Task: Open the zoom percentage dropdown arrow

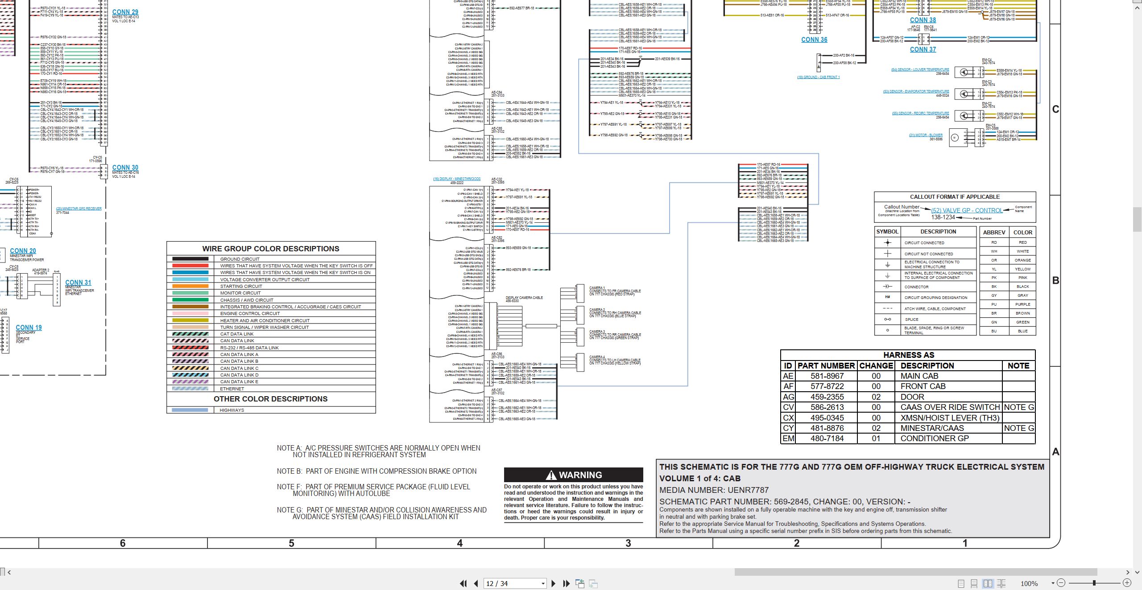Action: point(1053,583)
